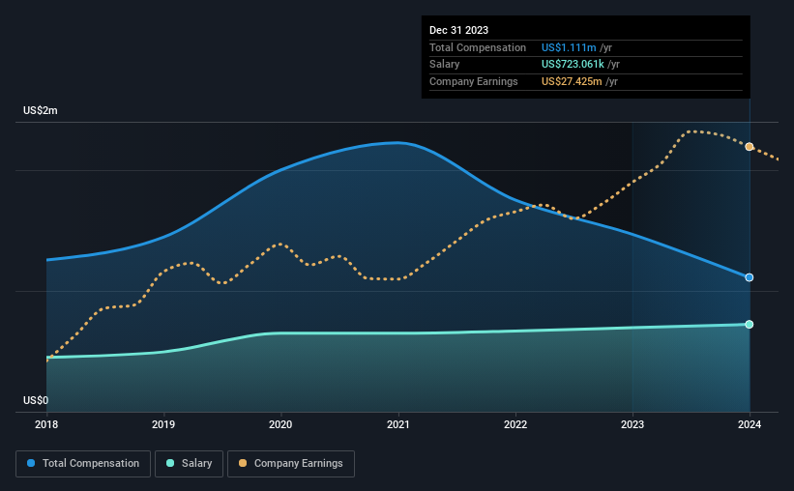The height and width of the screenshot is (491, 794).
Task: Click the Dec 31 2023 tooltip date
Action: [x=458, y=30]
